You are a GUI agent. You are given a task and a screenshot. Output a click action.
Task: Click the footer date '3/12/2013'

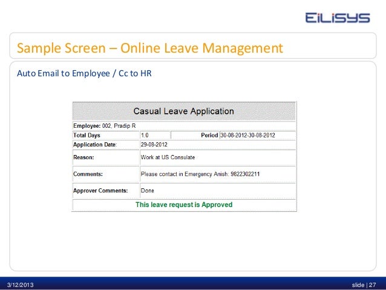pyautogui.click(x=20, y=285)
